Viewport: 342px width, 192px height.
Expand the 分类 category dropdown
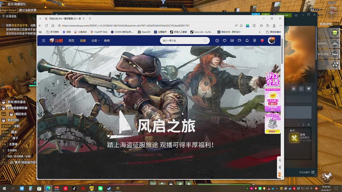pos(95,41)
